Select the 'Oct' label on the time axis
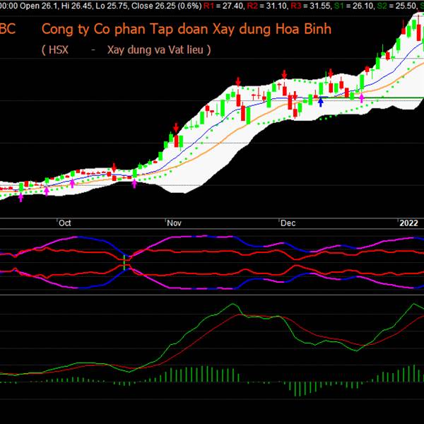424x424 pixels. [x=65, y=223]
